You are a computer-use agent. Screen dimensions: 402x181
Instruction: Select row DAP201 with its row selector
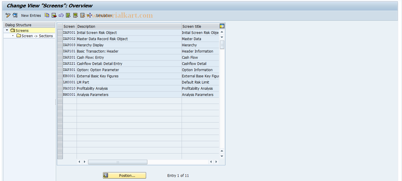coord(60,57)
